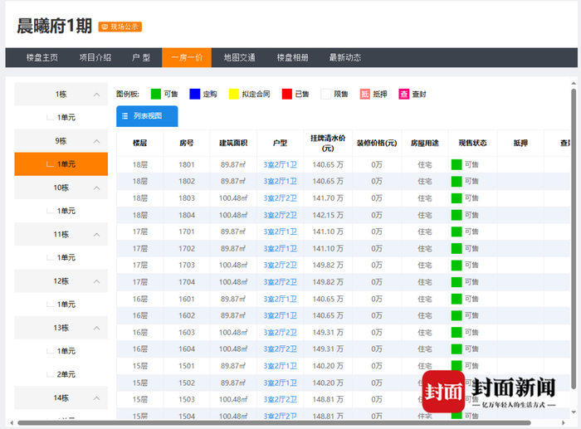
Task: Click scroll-left arrow on horizontal scrollbar
Action: (12, 422)
